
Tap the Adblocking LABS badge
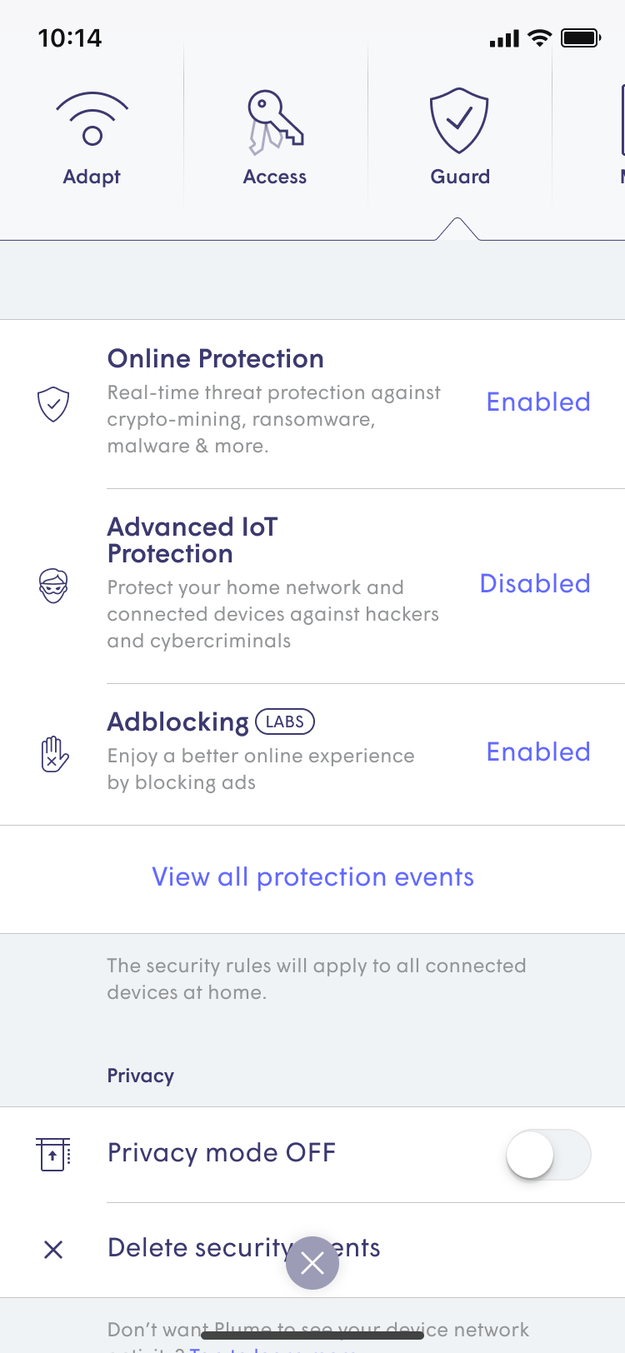(285, 721)
